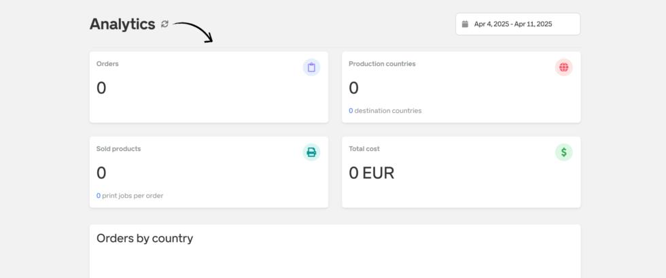The width and height of the screenshot is (666, 278).
Task: Click the globe icon for Production countries
Action: [563, 67]
